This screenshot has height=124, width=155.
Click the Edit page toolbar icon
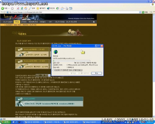point(71,8)
